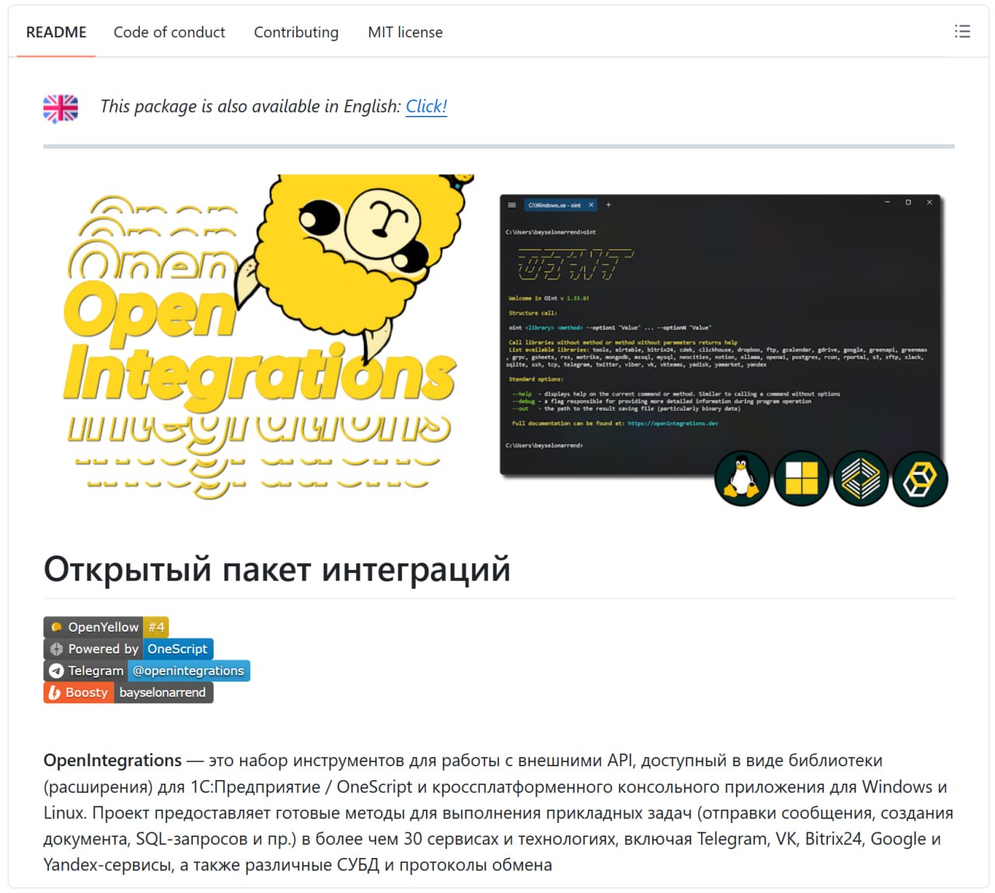
Task: Click the text 'This package is also available in English:'
Action: (250, 107)
